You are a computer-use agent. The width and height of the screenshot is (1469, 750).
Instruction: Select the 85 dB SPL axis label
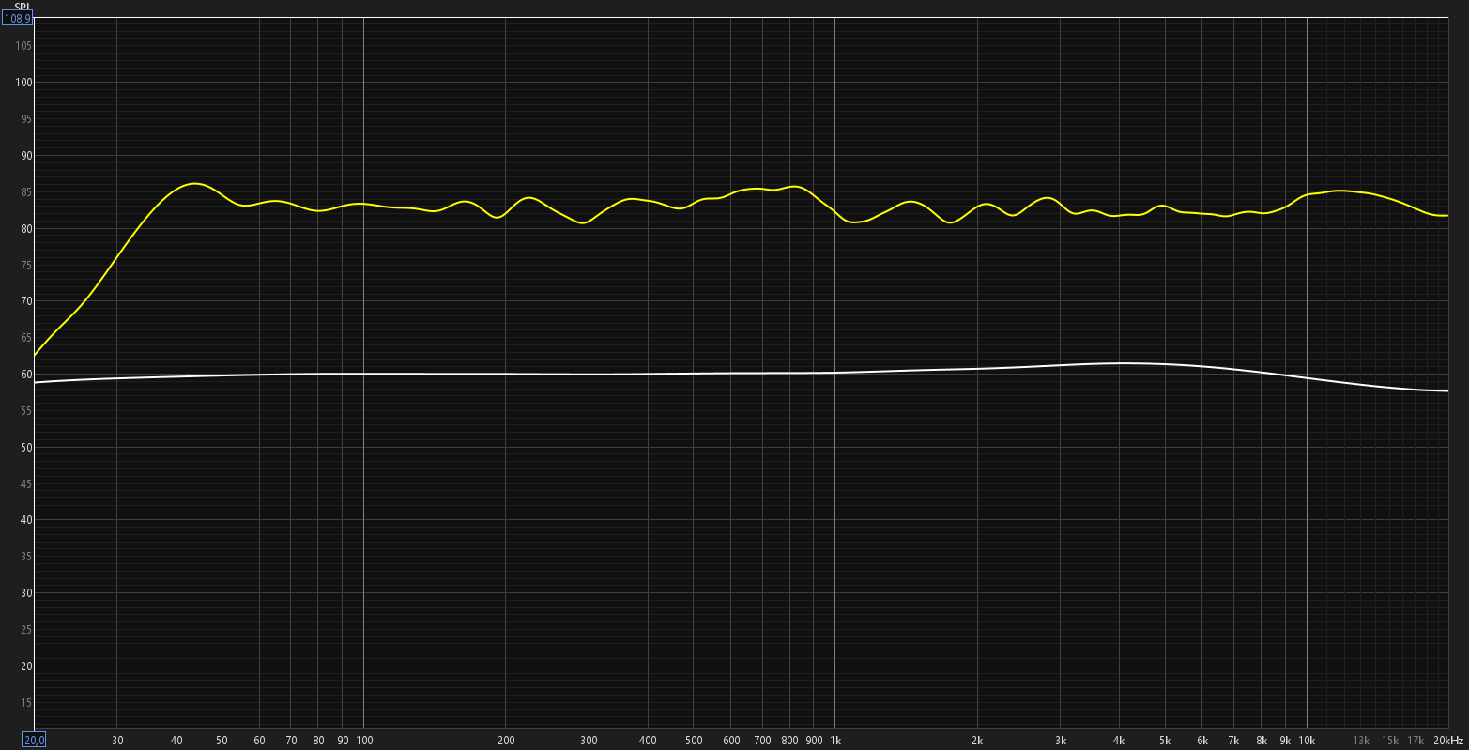pos(26,192)
